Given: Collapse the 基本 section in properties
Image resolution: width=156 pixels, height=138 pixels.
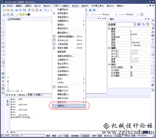Looking at the screenshot, I should tap(109, 29).
